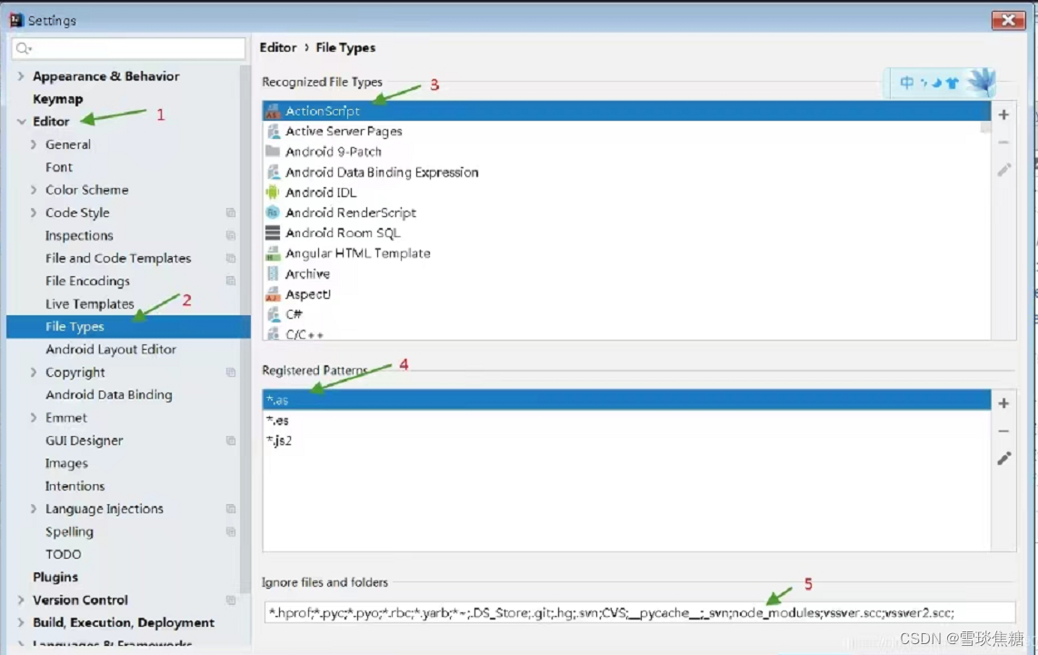The width and height of the screenshot is (1038, 655).
Task: Click project-level icon beside Code Style
Action: [230, 213]
